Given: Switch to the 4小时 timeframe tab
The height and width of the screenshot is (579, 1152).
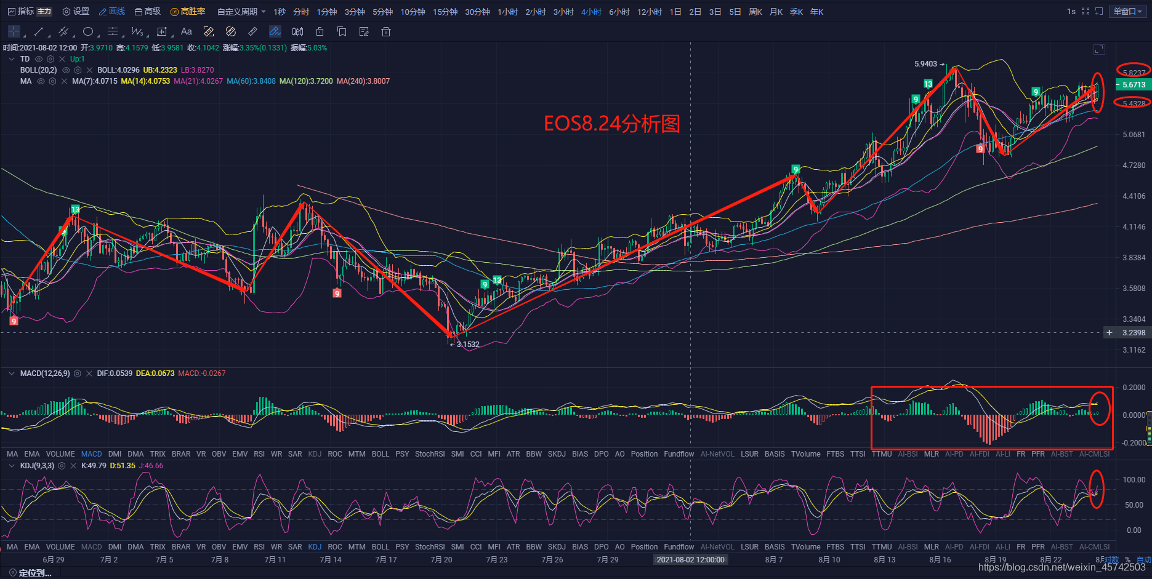Looking at the screenshot, I should click(x=591, y=12).
